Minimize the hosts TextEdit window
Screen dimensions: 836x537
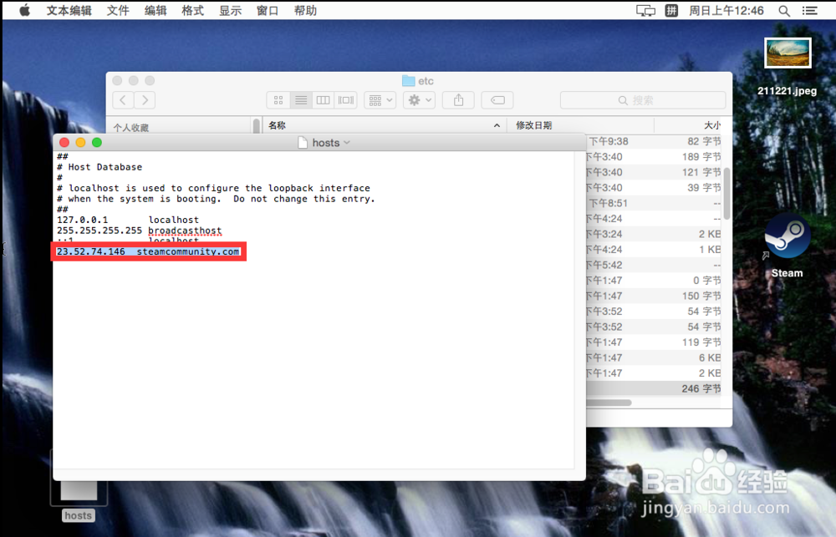pyautogui.click(x=80, y=142)
